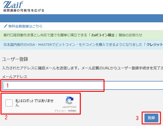Click the 仮想通貨の可能性を広げる tagline
The image size is (163, 126).
tap(24, 10)
